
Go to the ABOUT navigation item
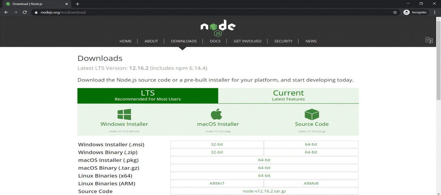click(x=151, y=41)
